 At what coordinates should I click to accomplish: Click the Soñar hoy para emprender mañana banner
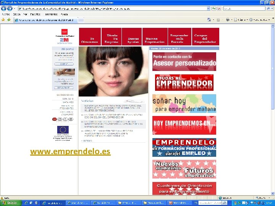pyautogui.click(x=184, y=103)
